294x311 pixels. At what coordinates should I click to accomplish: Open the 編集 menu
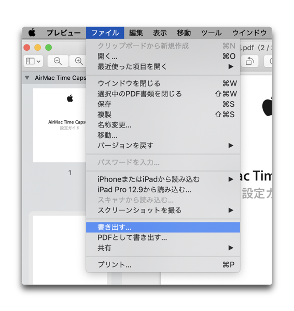(x=136, y=33)
